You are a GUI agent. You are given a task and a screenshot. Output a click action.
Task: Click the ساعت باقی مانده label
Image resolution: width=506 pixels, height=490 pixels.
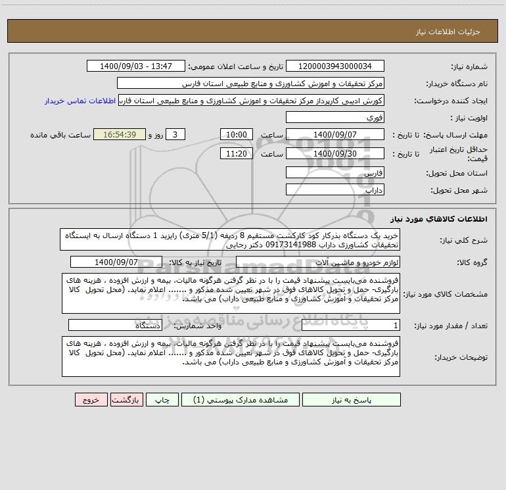[60, 135]
